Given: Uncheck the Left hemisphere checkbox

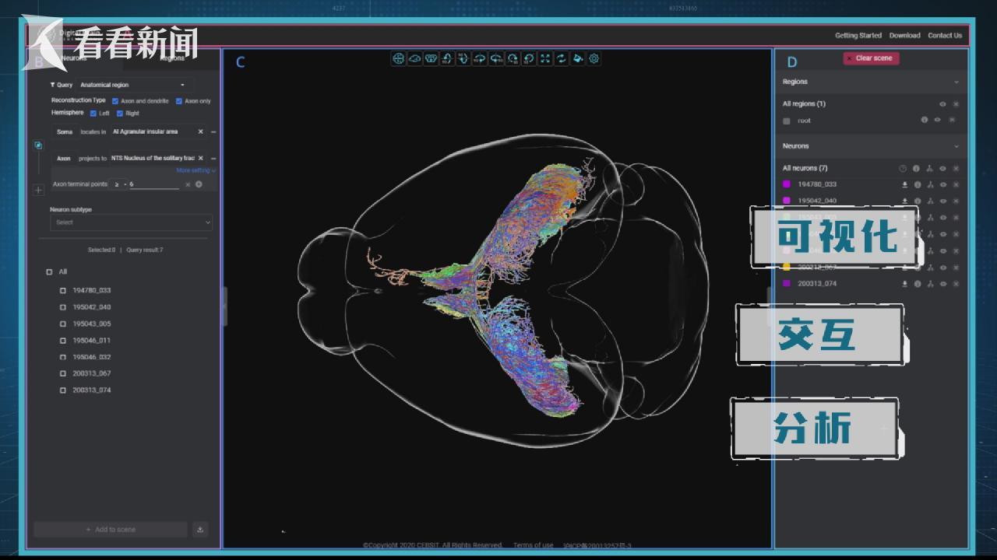Looking at the screenshot, I should [93, 114].
